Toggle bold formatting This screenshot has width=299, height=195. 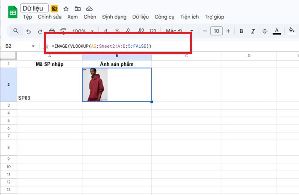pos(241,31)
